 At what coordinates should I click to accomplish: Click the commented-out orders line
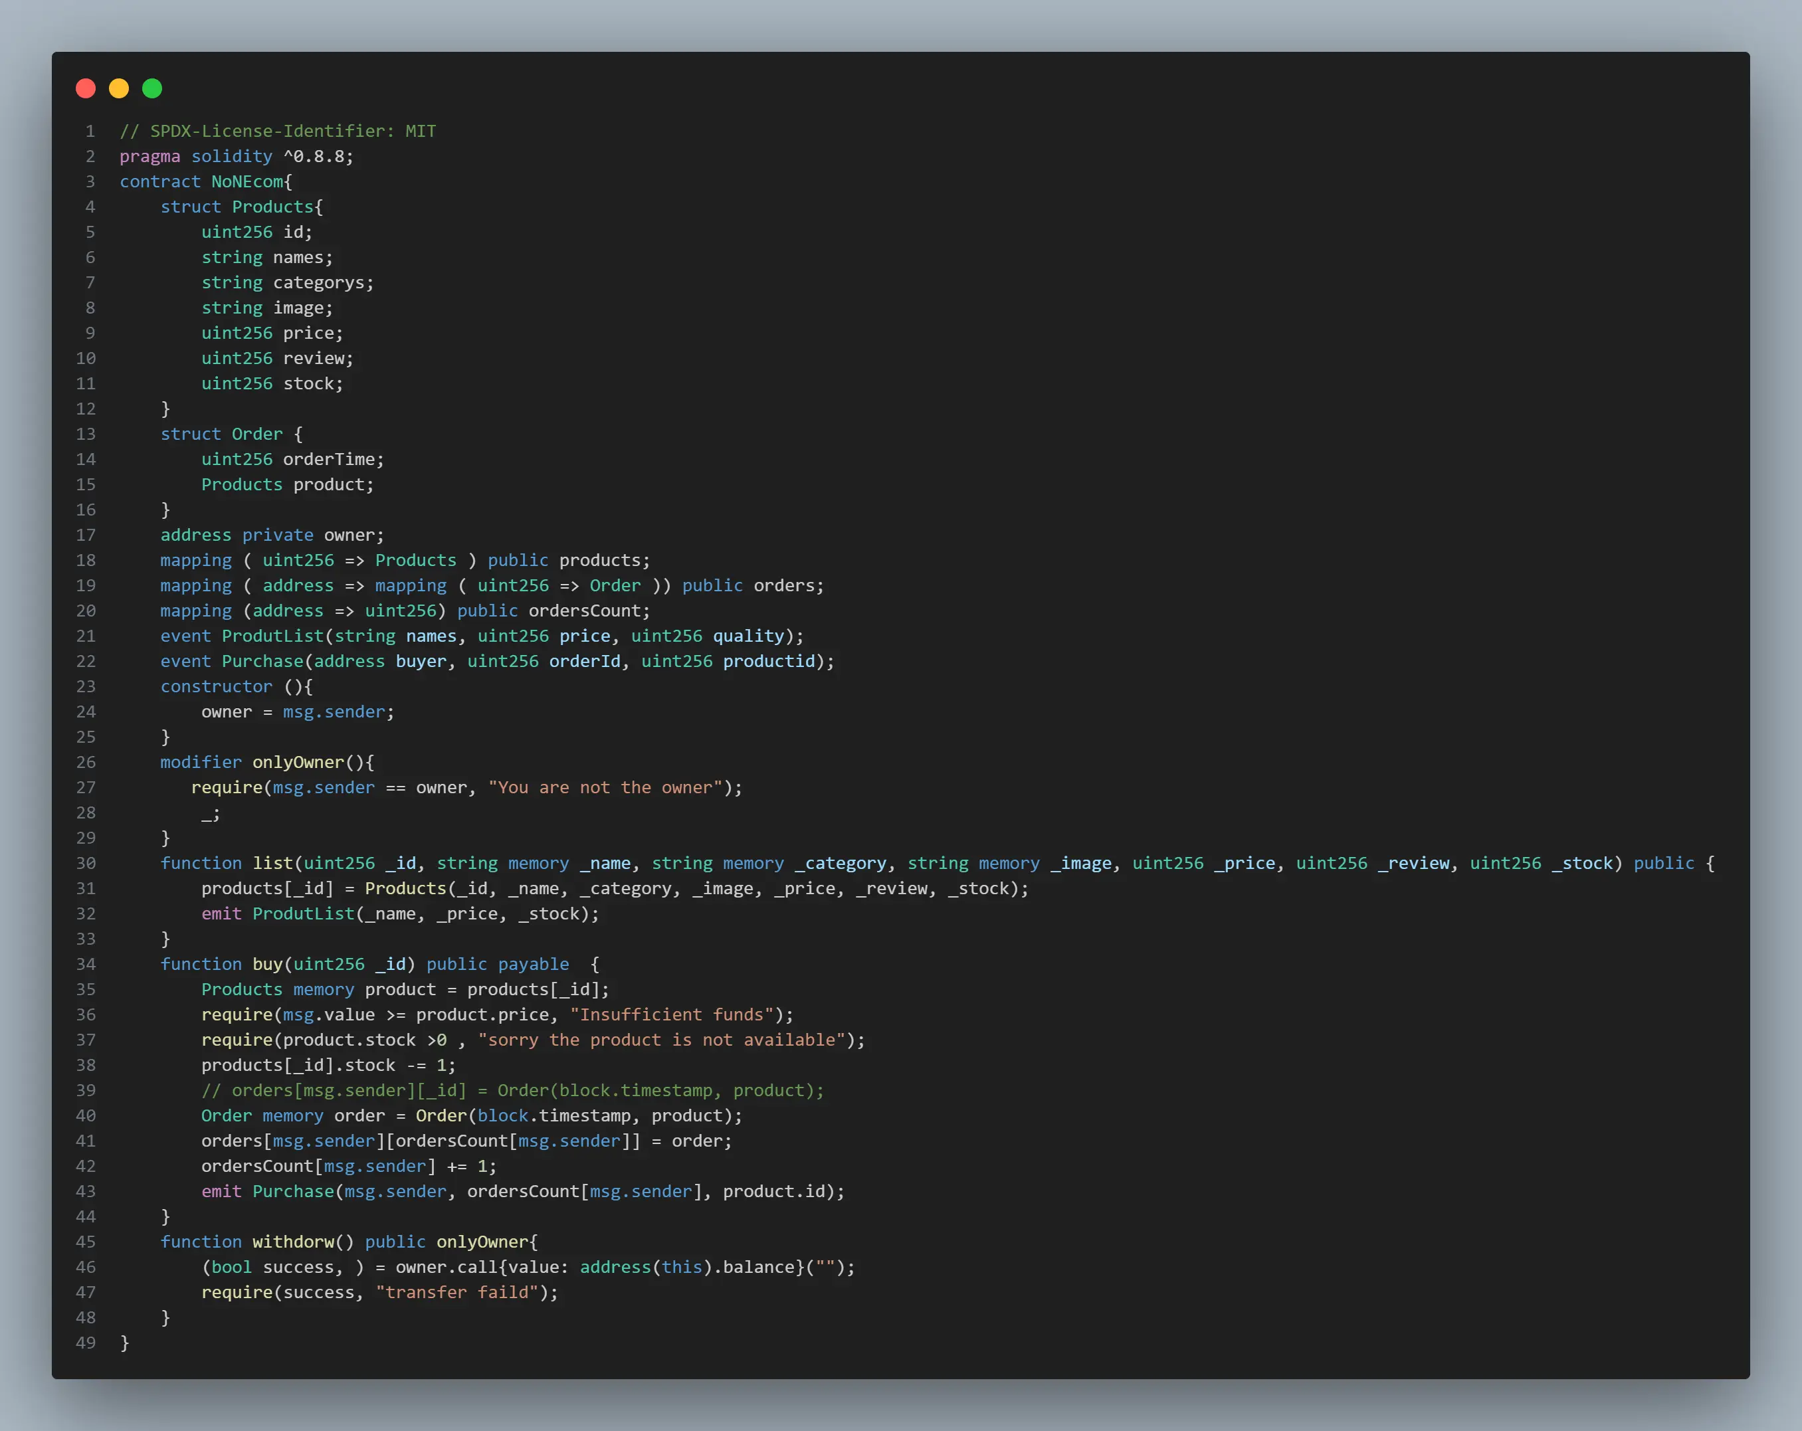pos(512,1091)
